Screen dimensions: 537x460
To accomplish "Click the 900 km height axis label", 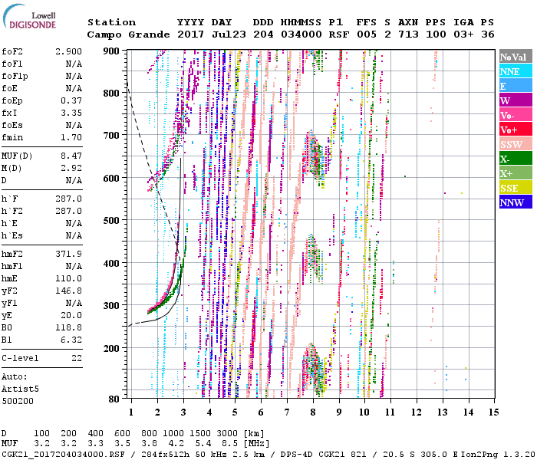I will (x=111, y=51).
